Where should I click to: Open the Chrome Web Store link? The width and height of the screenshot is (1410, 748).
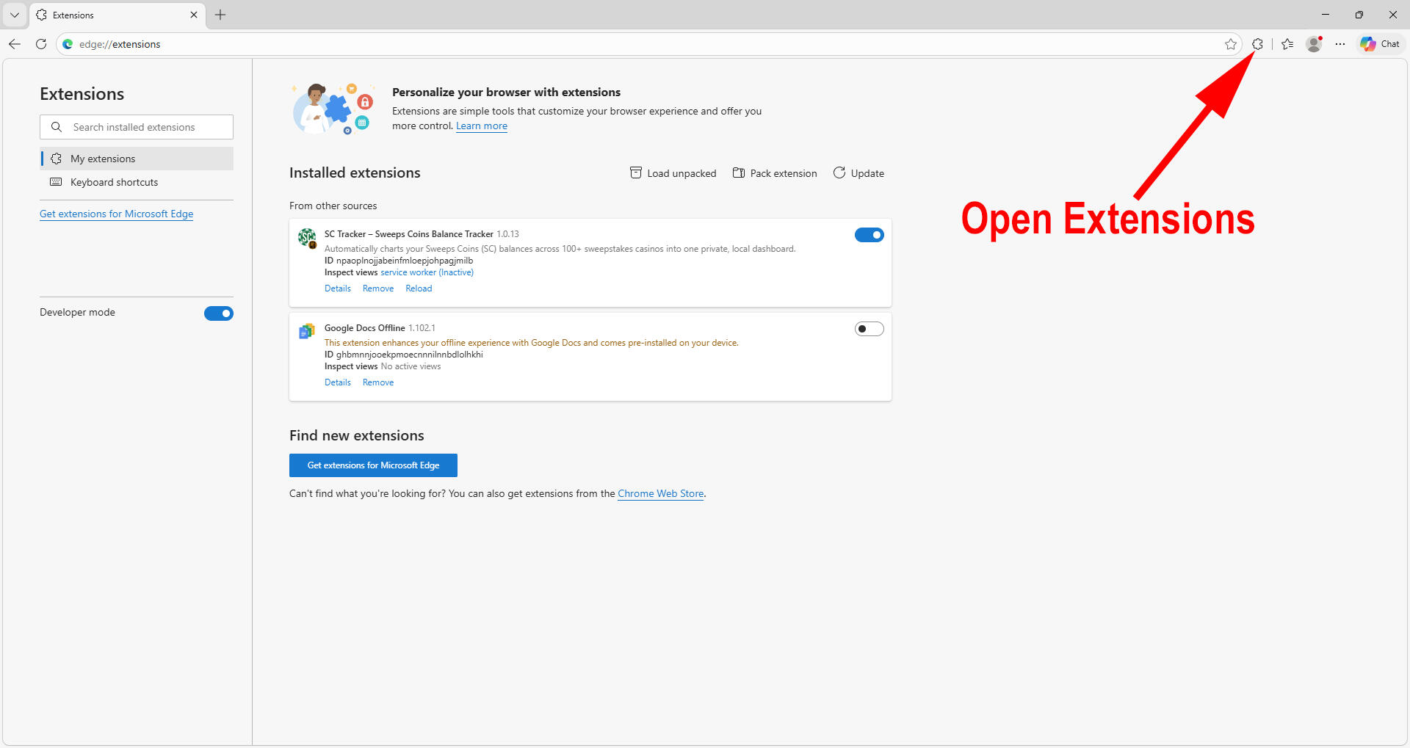point(660,493)
